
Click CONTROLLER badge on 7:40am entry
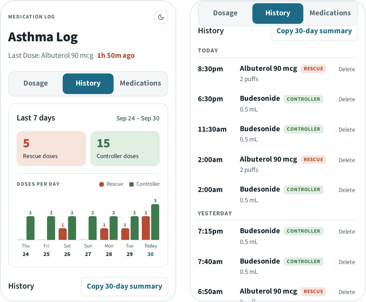(303, 261)
